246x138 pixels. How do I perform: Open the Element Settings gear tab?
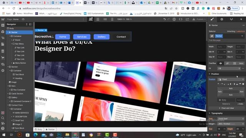pyautogui.click(x=222, y=19)
